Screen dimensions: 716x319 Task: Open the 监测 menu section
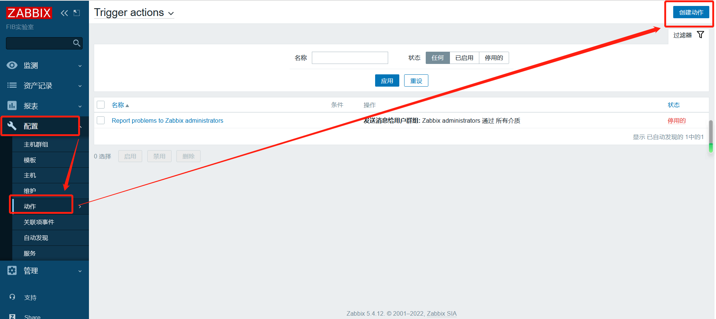[x=44, y=65]
